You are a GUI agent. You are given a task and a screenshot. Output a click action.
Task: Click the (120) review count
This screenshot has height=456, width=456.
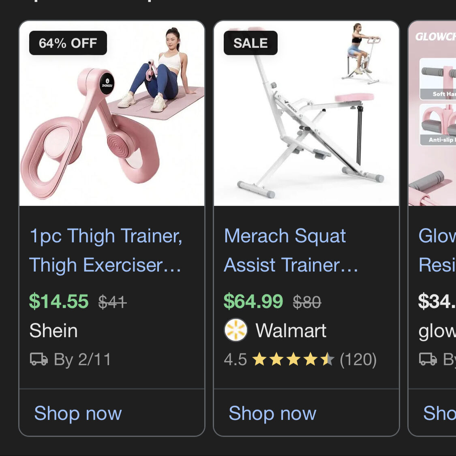point(358,360)
